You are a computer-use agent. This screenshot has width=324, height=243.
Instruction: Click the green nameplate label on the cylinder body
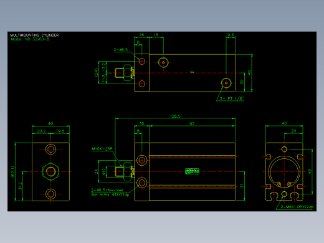[x=192, y=171]
